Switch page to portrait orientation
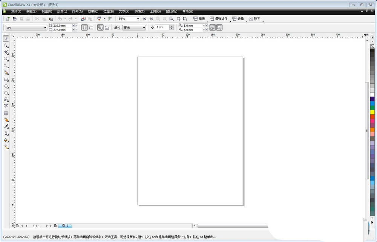Viewport: 377px width, 242px height. tap(84, 28)
